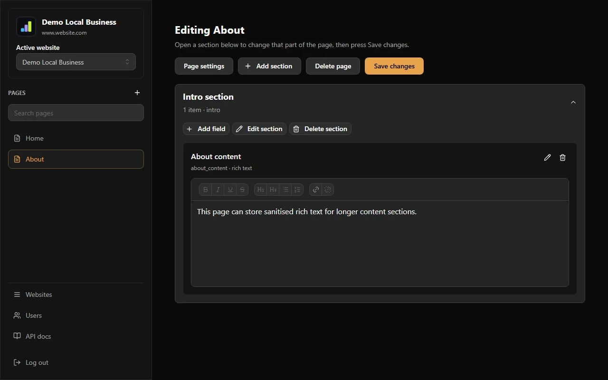Focus the Search pages field
This screenshot has height=380, width=608.
point(76,113)
